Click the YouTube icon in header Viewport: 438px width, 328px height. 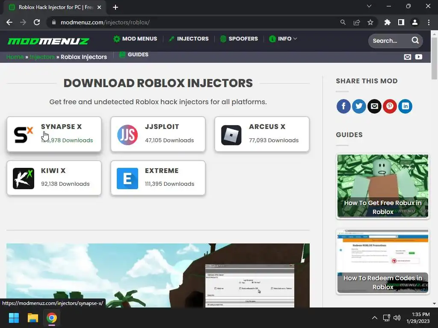(418, 57)
